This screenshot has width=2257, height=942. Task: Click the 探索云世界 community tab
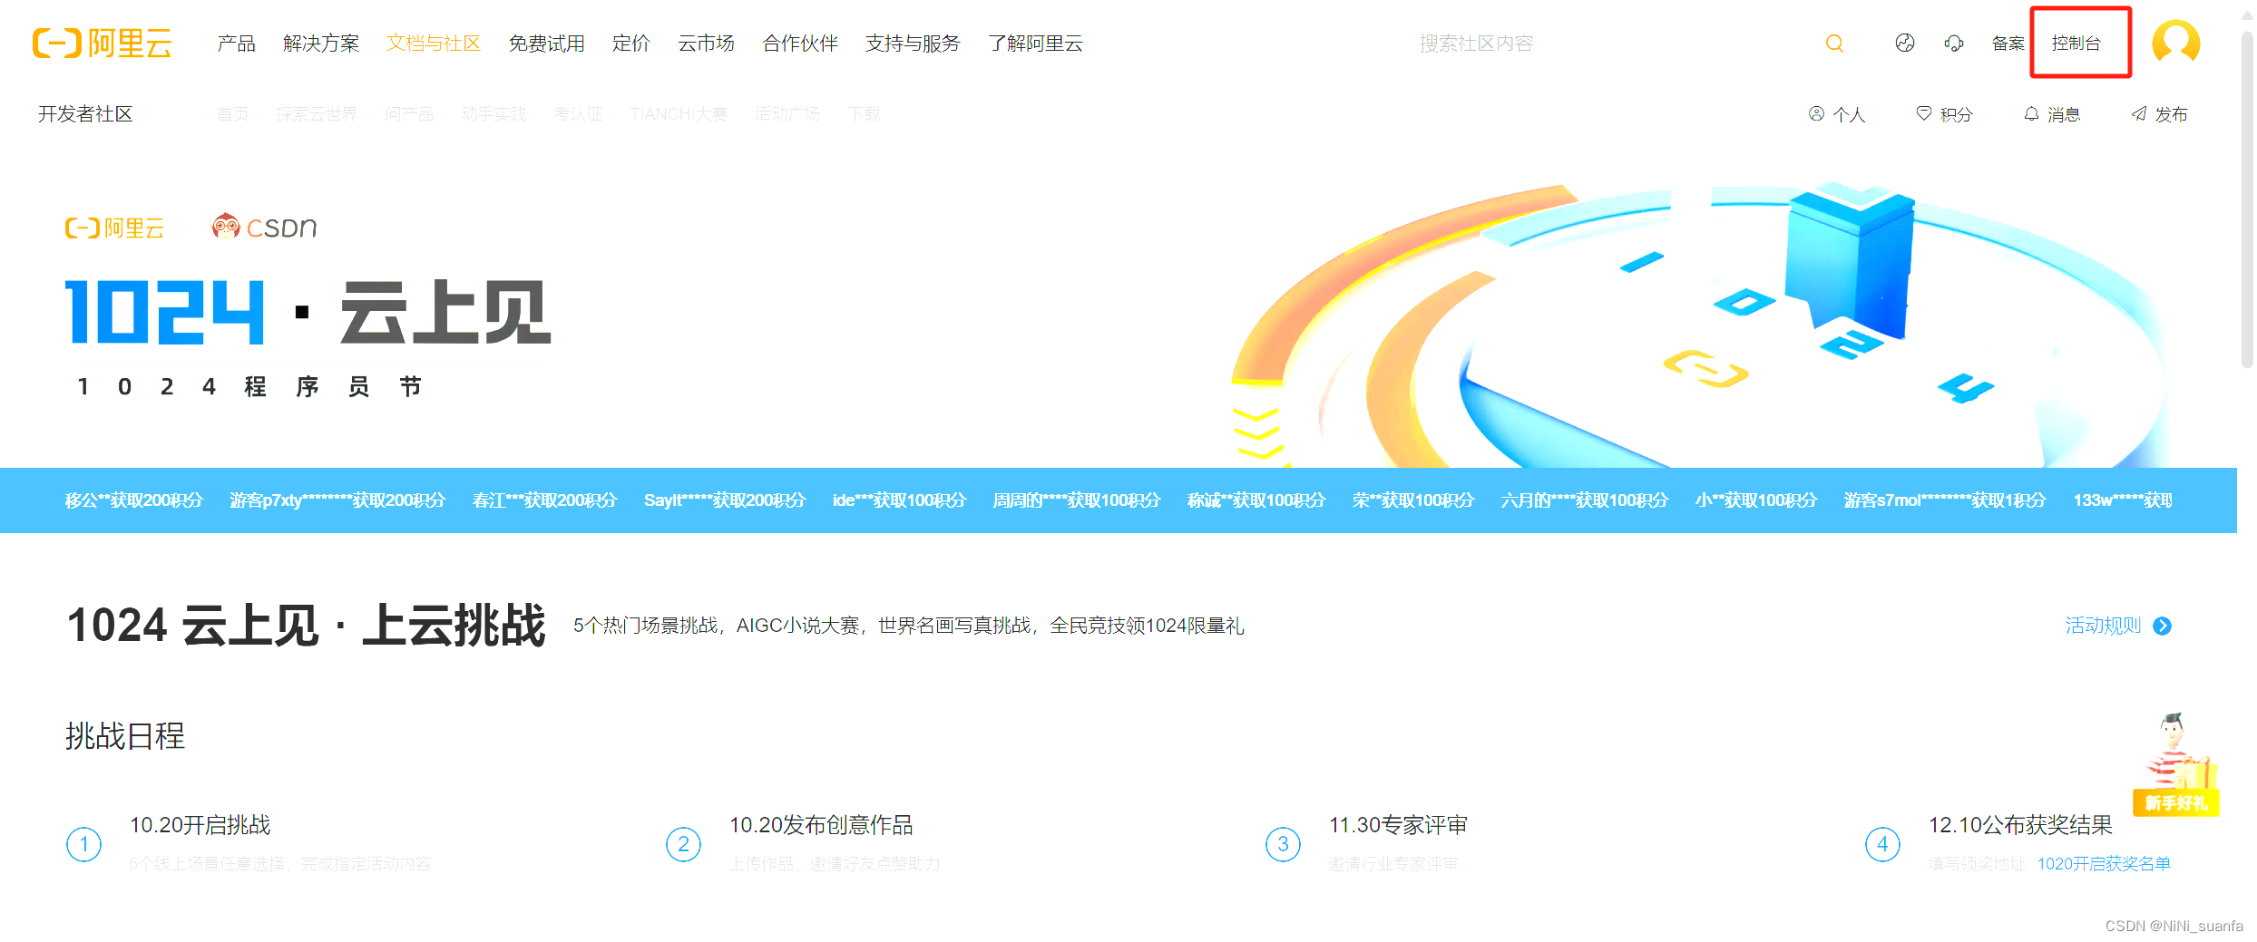click(x=317, y=114)
